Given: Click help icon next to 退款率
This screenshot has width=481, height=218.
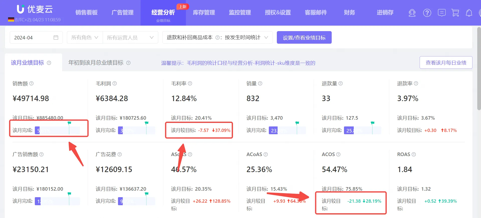Looking at the screenshot, I should coord(416,83).
